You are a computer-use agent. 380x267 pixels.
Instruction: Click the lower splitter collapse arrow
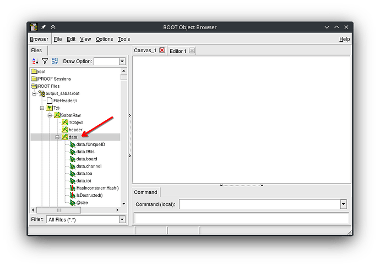(x=130, y=156)
